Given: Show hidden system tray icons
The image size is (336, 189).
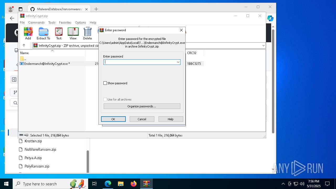Looking at the screenshot, I should (283, 184).
